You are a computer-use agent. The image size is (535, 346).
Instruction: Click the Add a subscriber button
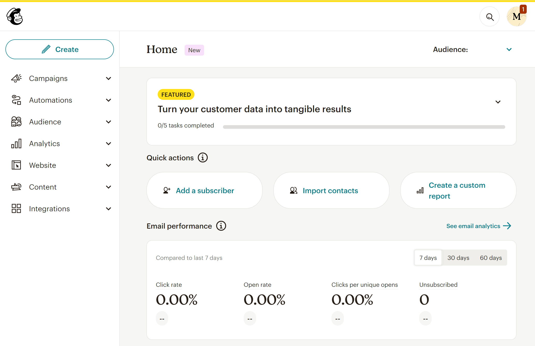[x=204, y=190]
